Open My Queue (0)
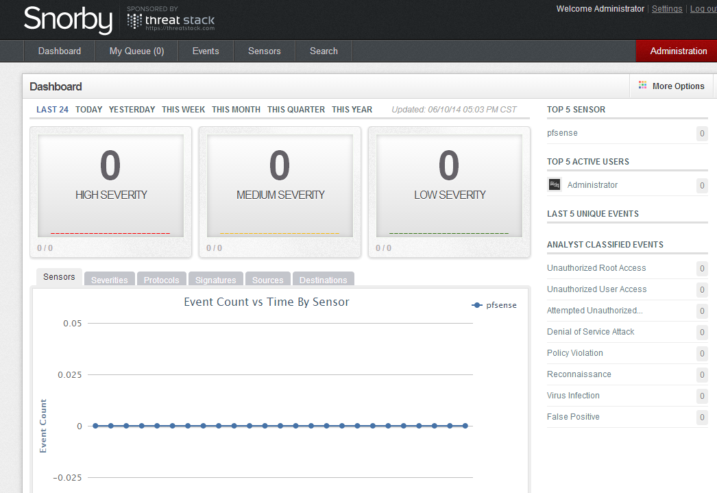The width and height of the screenshot is (717, 493). [x=136, y=51]
